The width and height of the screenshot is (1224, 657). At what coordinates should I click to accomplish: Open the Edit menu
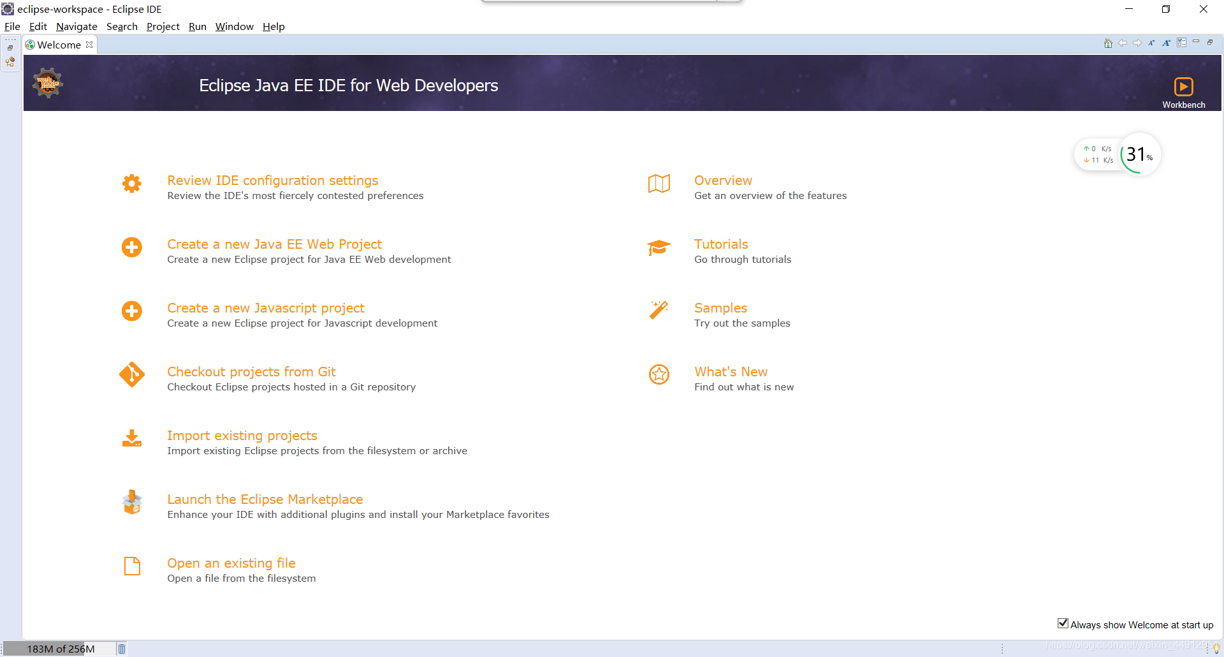(x=38, y=26)
